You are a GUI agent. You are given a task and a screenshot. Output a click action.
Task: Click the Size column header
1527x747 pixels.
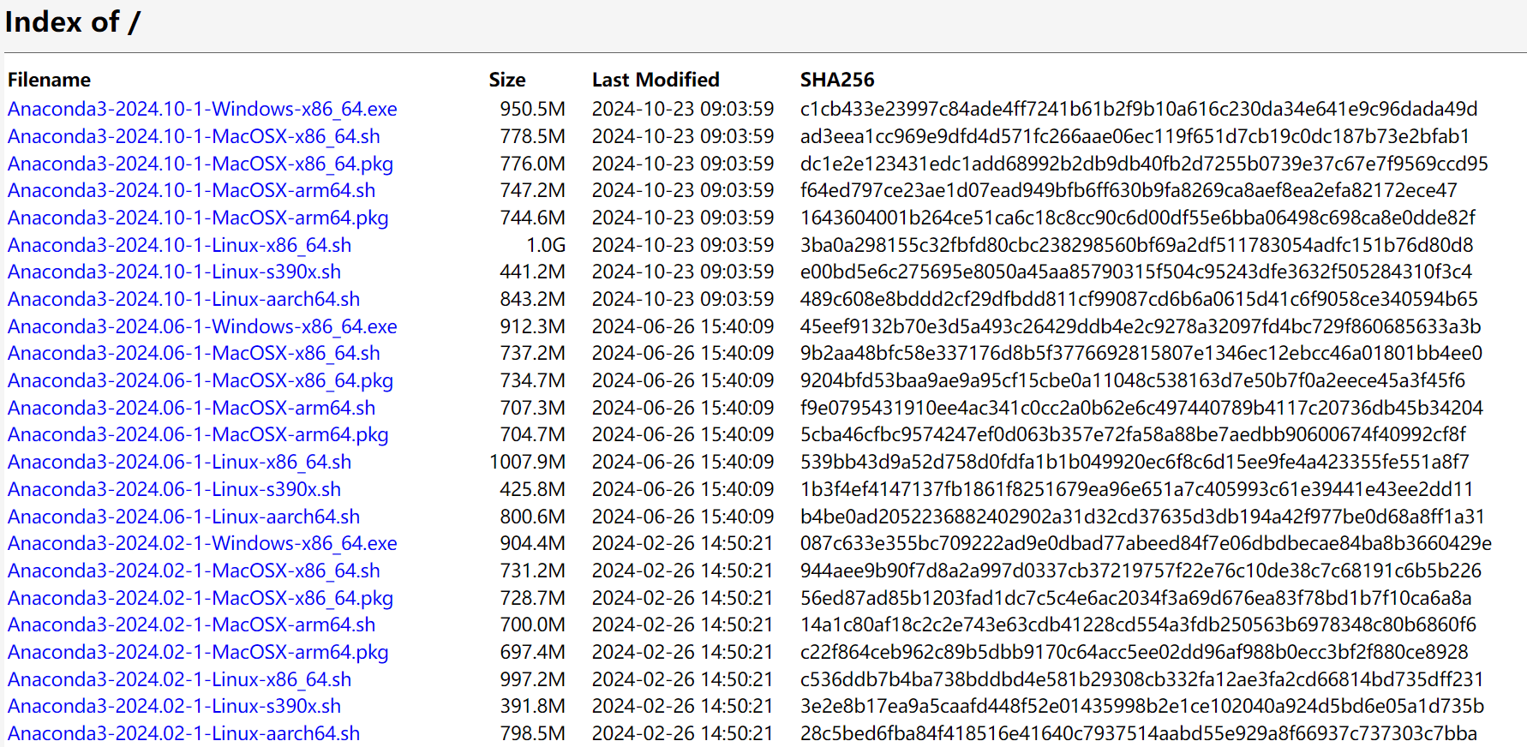(x=507, y=80)
